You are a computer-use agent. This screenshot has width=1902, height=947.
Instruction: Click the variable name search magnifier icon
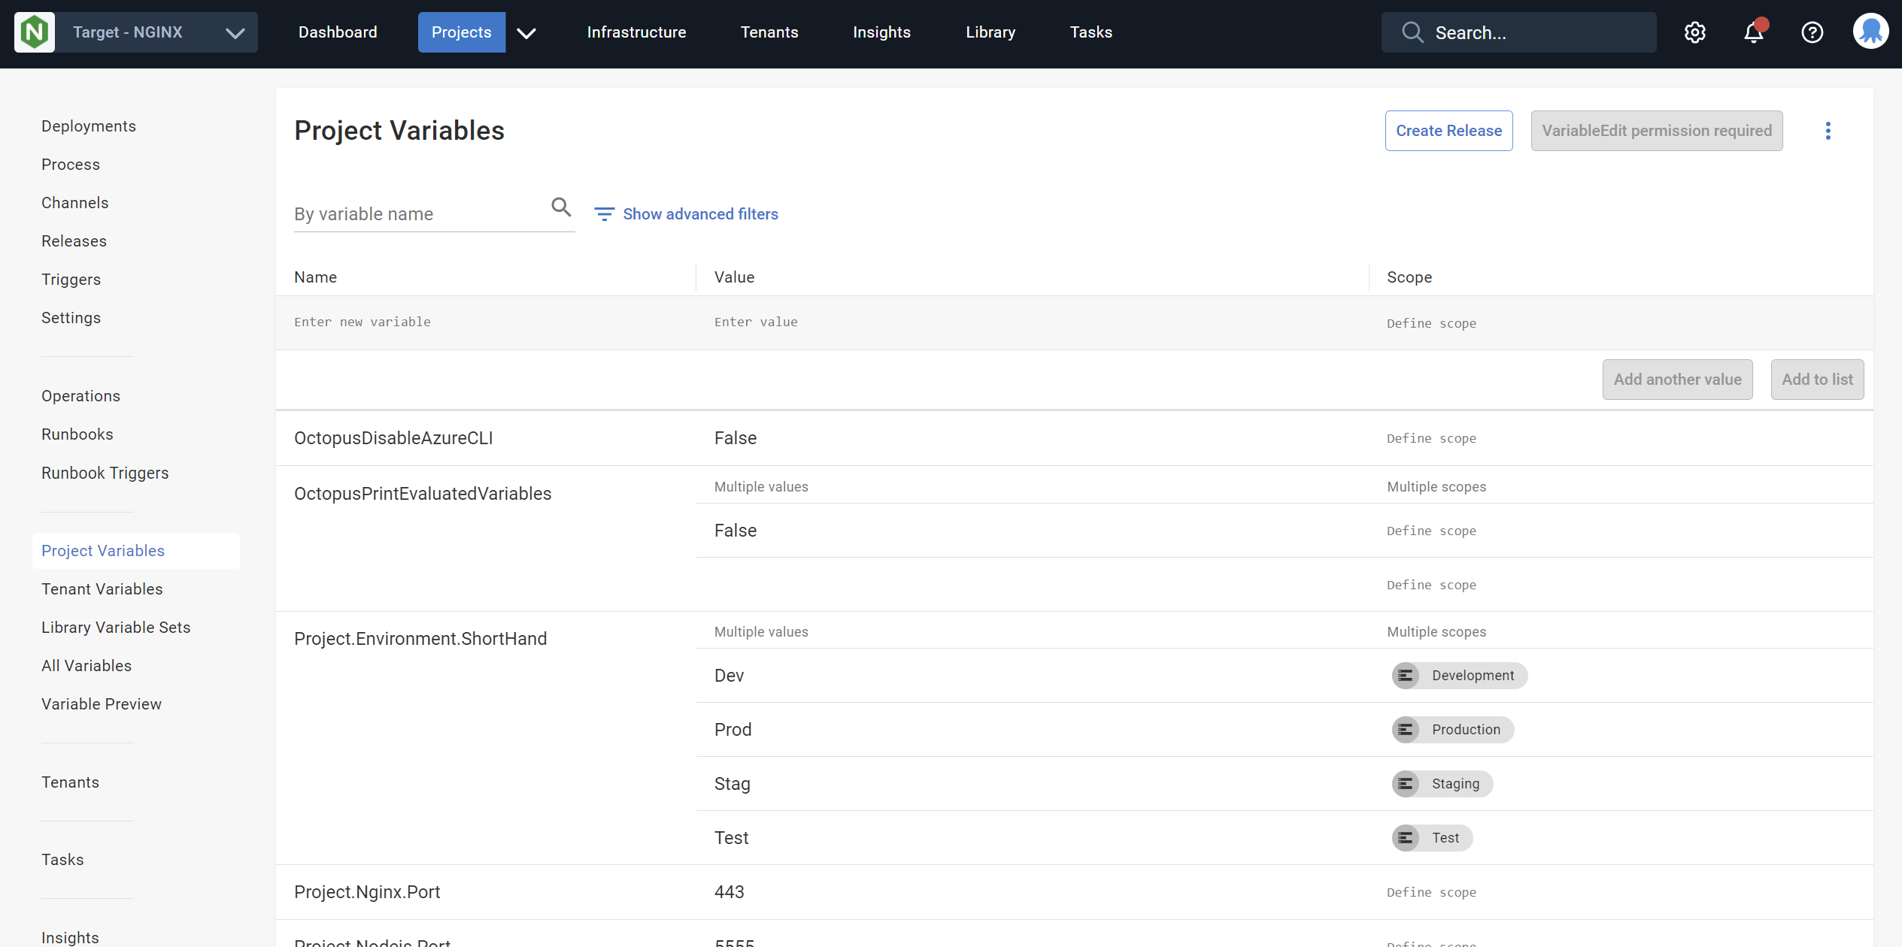tap(561, 207)
